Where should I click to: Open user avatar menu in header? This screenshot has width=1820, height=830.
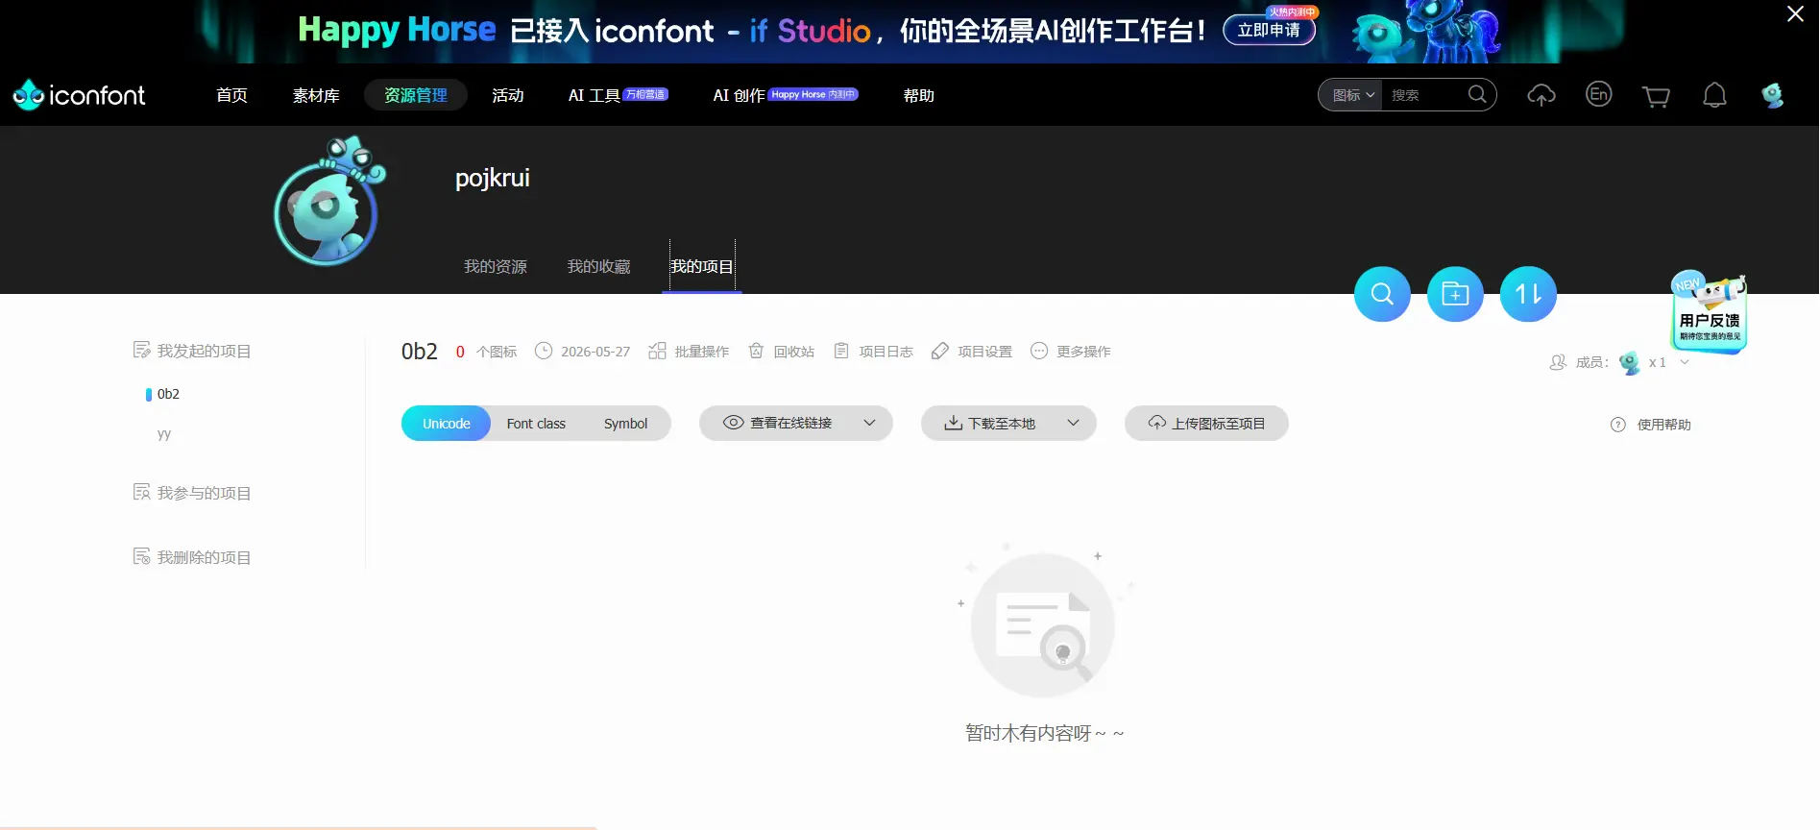(x=1773, y=95)
